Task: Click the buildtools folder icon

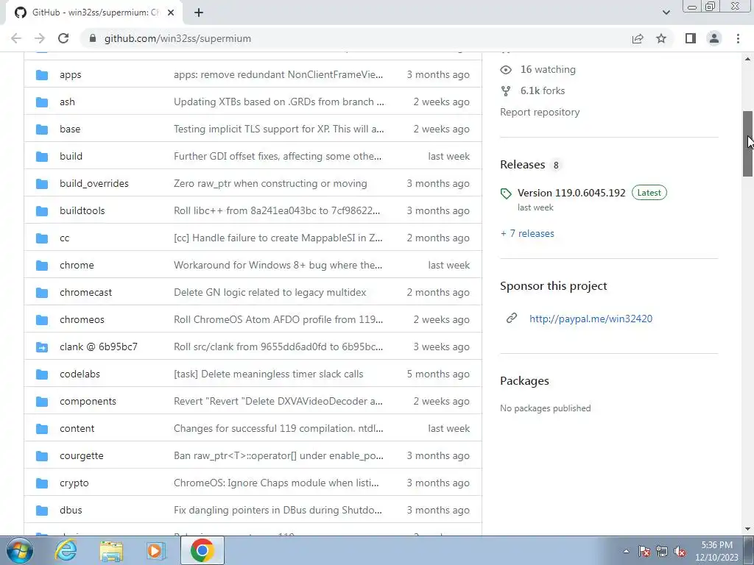Action: pos(42,211)
